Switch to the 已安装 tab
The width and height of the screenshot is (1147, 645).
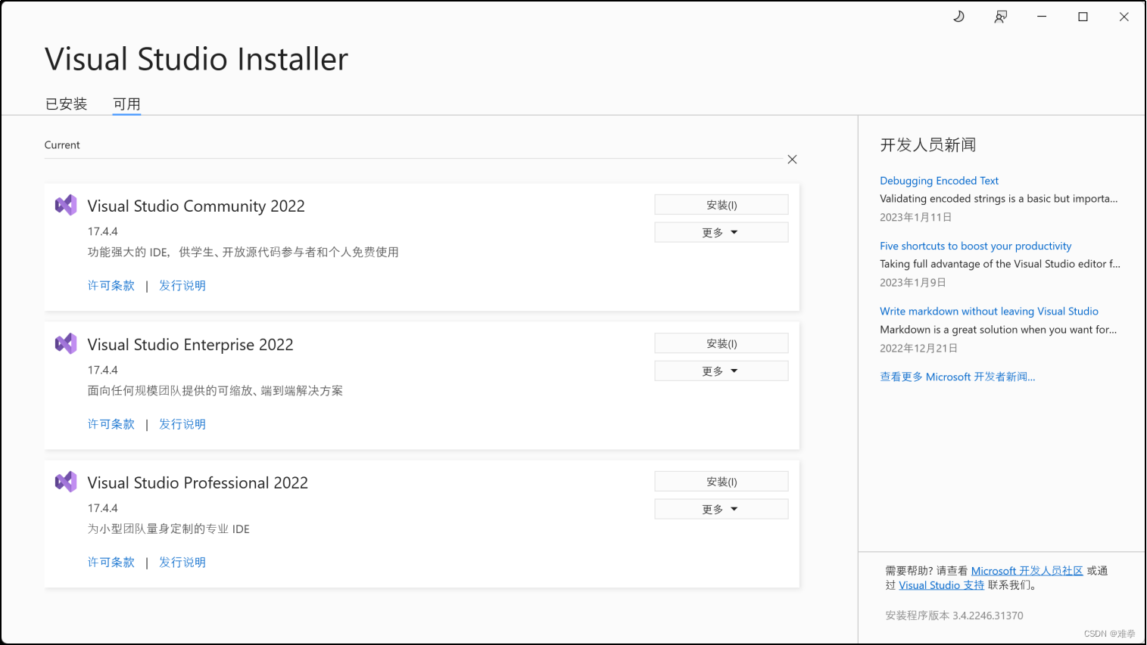67,104
